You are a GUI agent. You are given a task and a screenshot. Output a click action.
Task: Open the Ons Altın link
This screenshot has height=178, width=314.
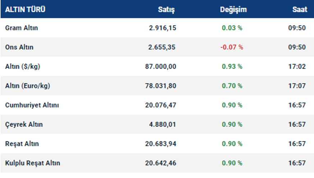pos(19,47)
